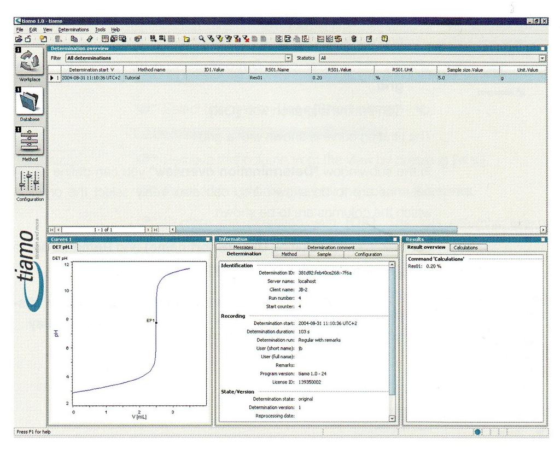The width and height of the screenshot is (560, 449).
Task: Switch to the Determination comment tab
Action: (x=336, y=247)
